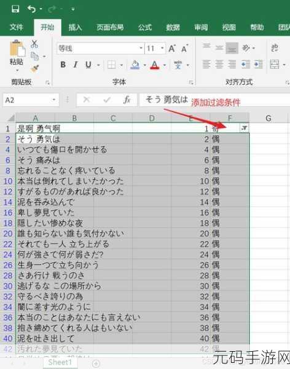This screenshot has width=290, height=369.
Task: Expand the 粘贴 paste options arrow
Action: pyautogui.click(x=17, y=70)
